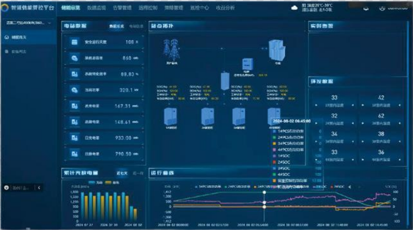Click the round icon at the sidebar bottom
Screen dimensions: 413x230
(x=7, y=187)
